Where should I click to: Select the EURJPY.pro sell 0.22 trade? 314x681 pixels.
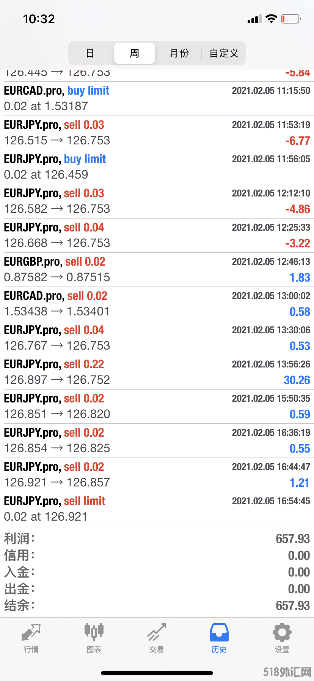click(x=157, y=372)
